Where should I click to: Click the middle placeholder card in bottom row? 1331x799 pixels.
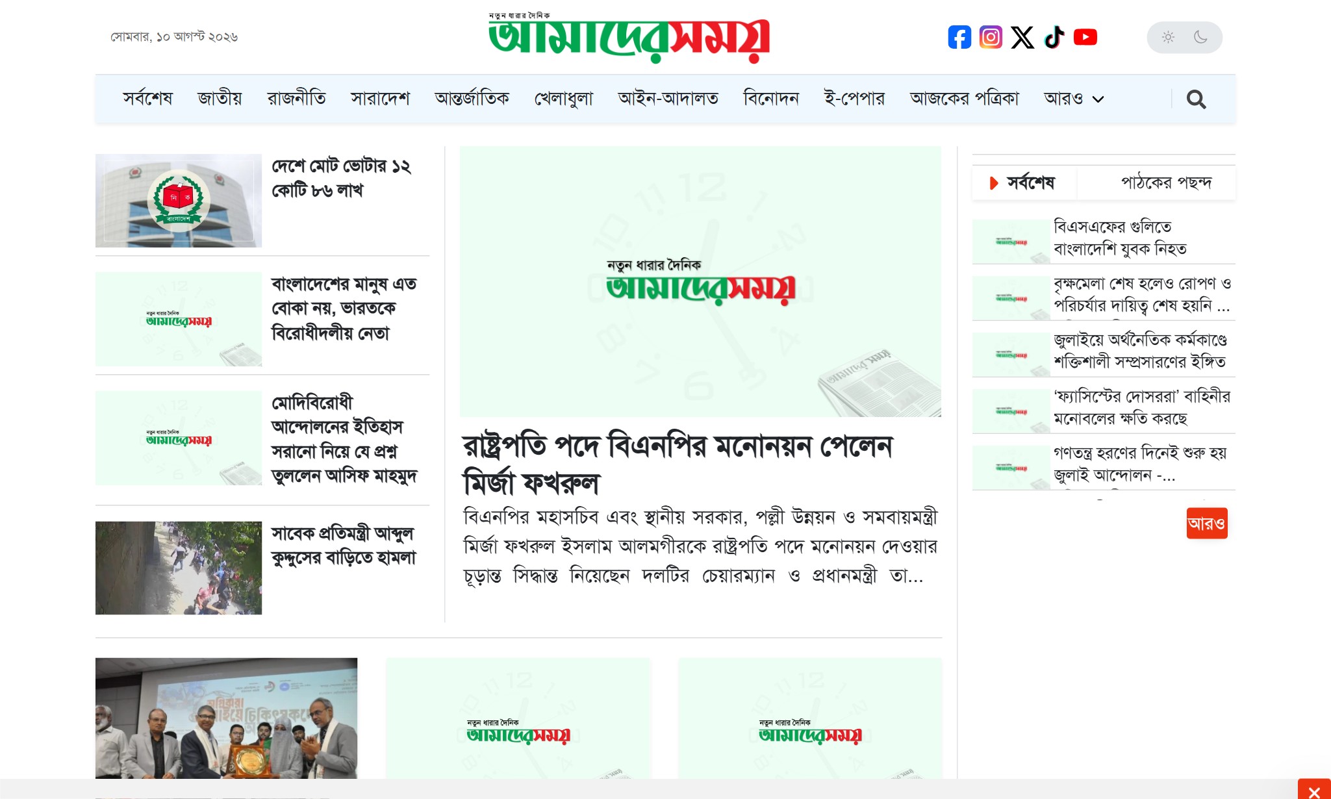[x=518, y=718]
